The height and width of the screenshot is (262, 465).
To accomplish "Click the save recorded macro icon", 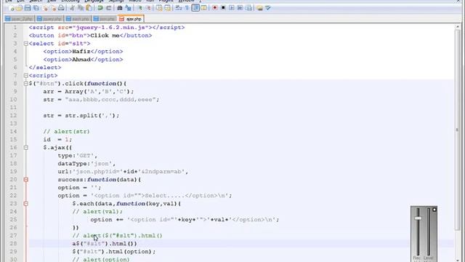I will [x=248, y=8].
